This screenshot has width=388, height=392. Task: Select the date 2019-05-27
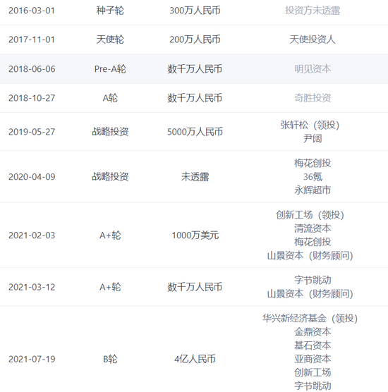point(32,132)
